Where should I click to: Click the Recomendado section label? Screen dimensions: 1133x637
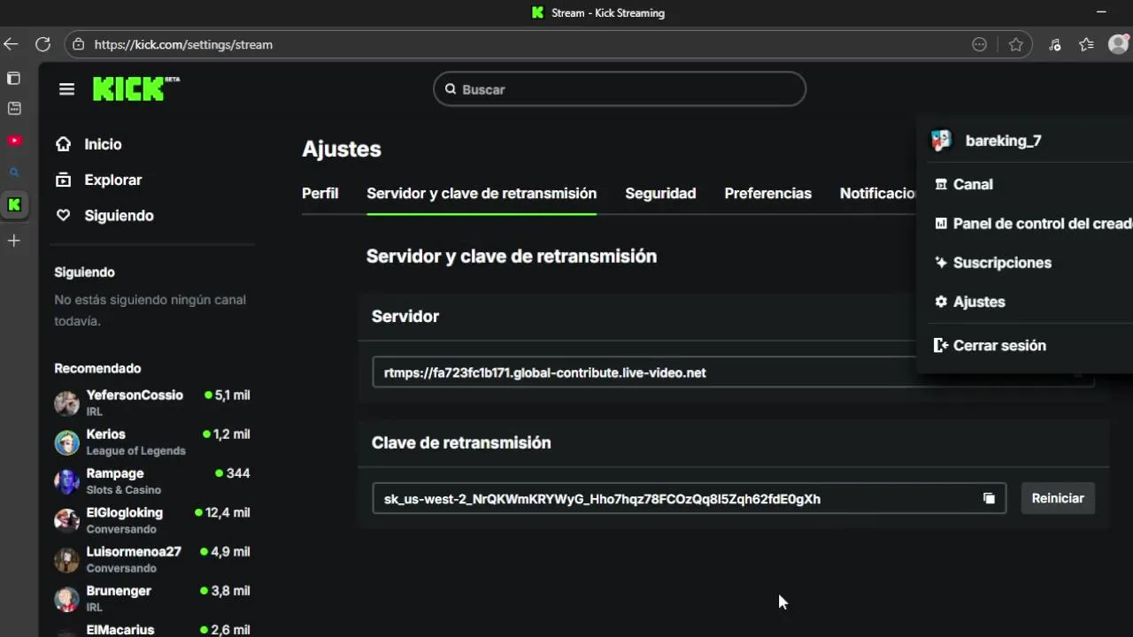(97, 368)
